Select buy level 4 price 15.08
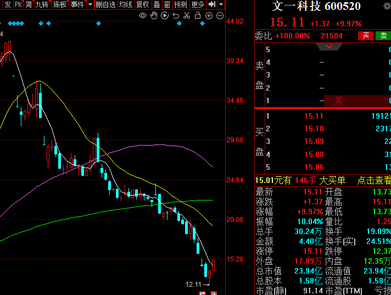 314,154
